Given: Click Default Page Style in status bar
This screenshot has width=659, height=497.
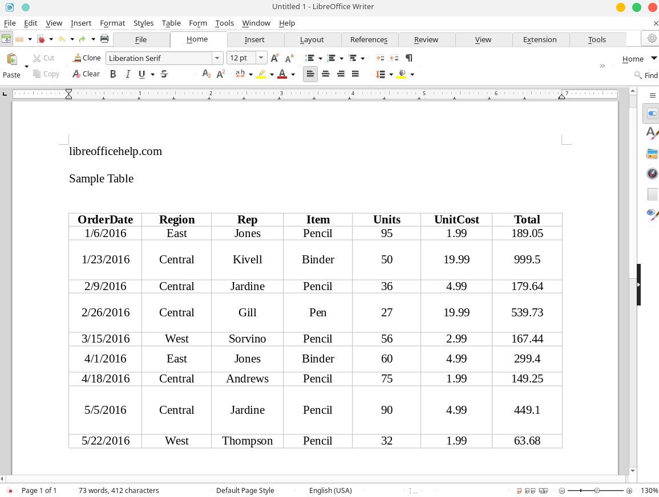Looking at the screenshot, I should [x=245, y=490].
